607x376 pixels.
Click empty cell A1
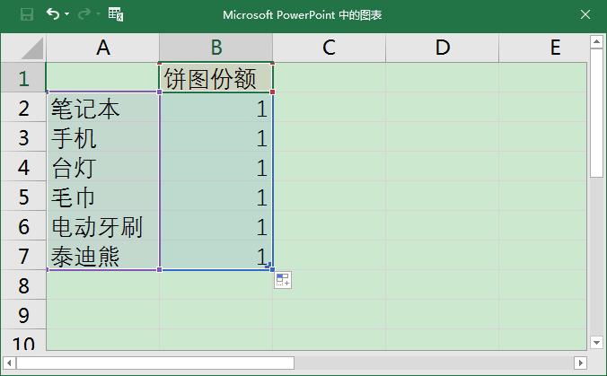103,78
